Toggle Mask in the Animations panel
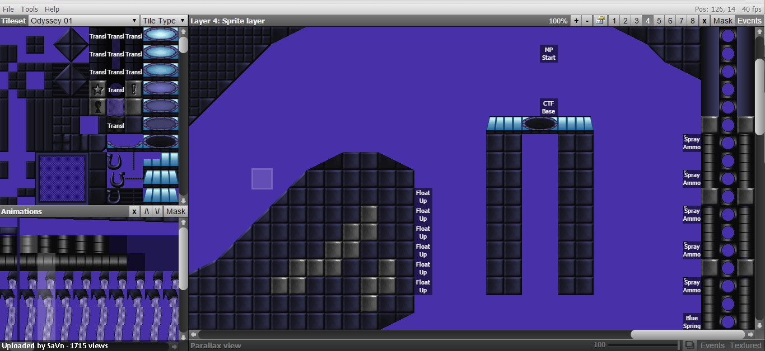 pos(176,211)
